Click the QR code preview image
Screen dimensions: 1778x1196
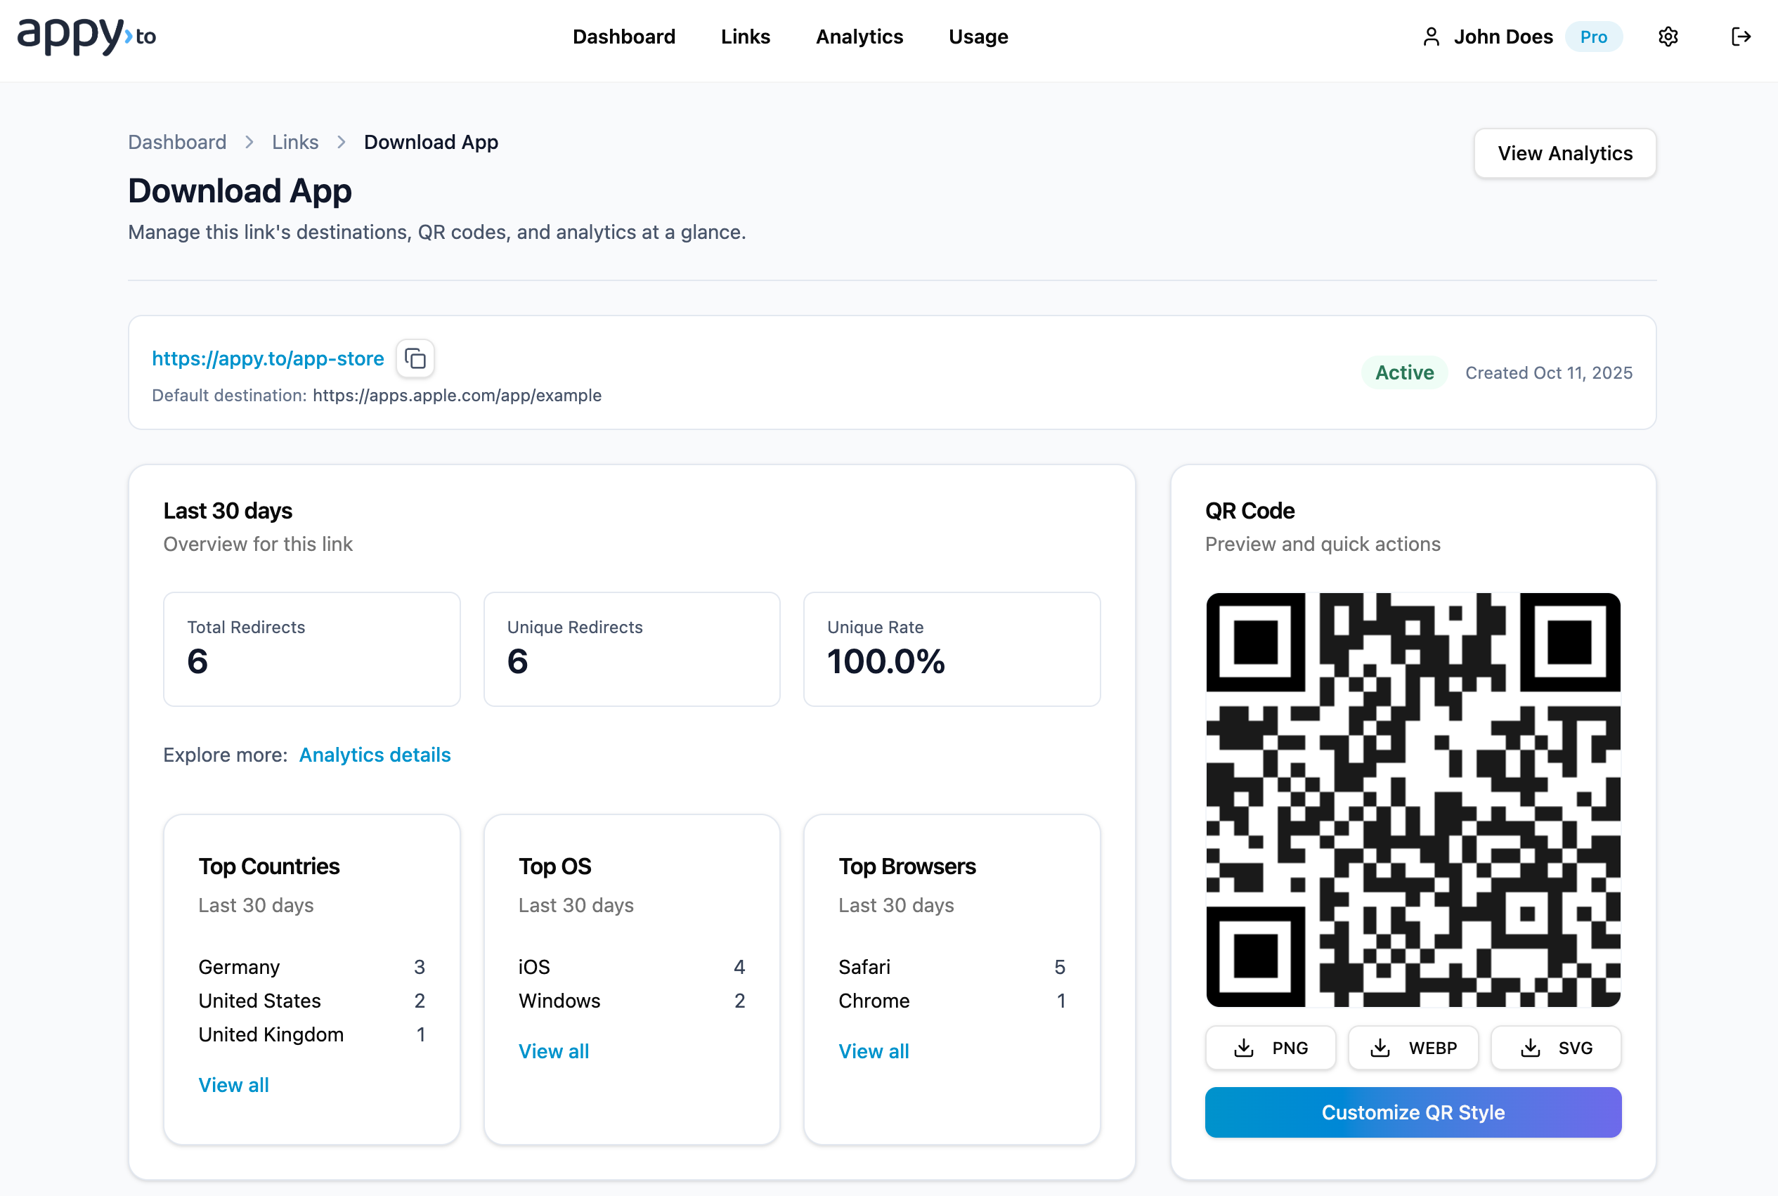[1413, 800]
